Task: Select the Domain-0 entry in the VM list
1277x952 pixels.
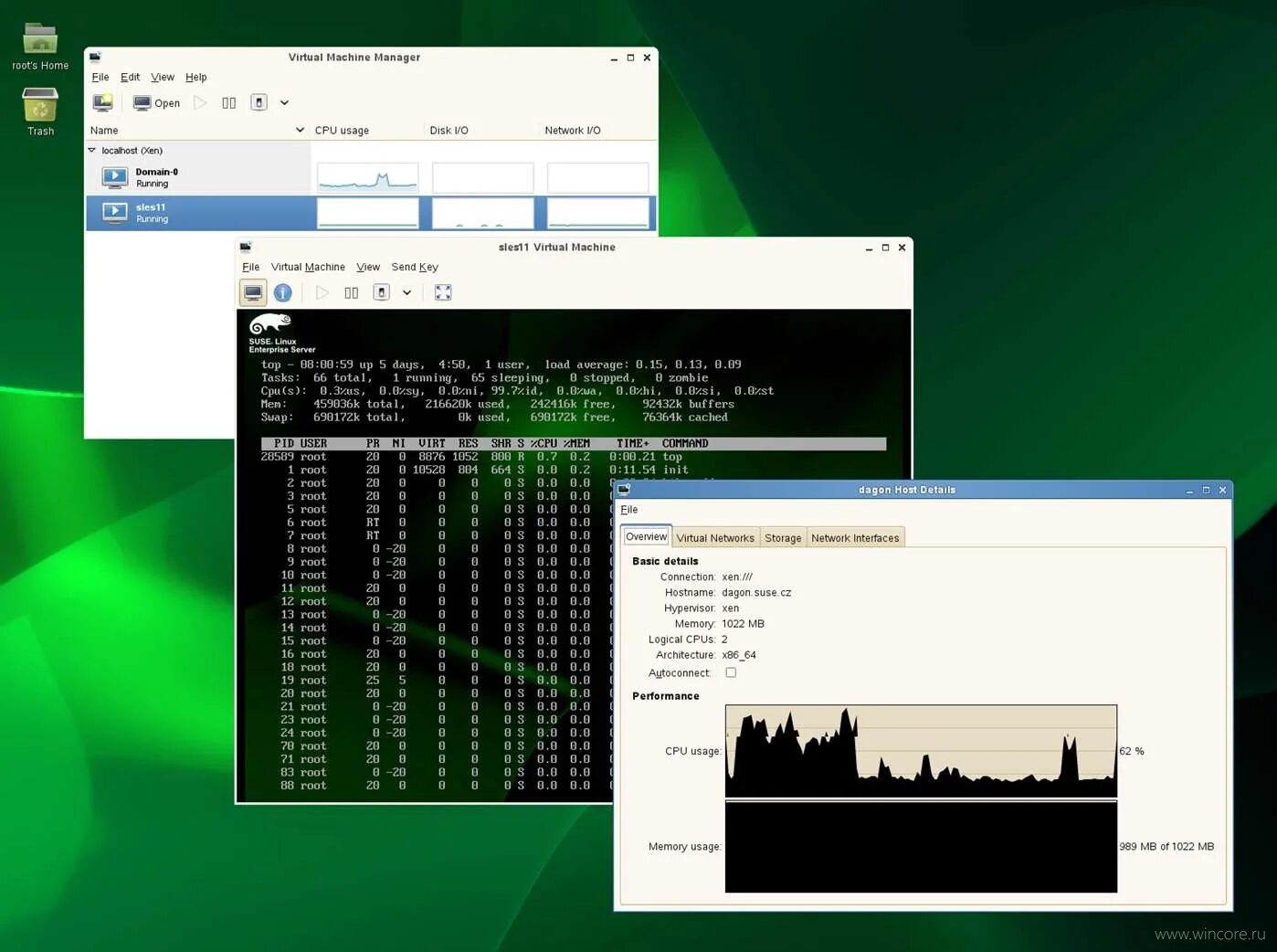Action: tap(156, 177)
